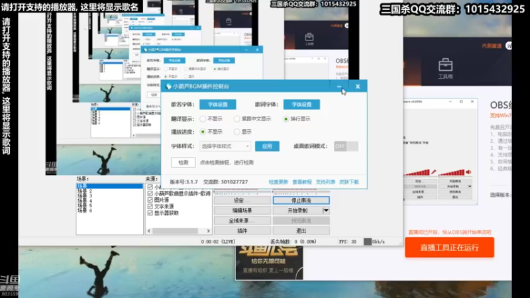Click the 应用 apply button
This screenshot has width=530, height=298.
(x=267, y=146)
